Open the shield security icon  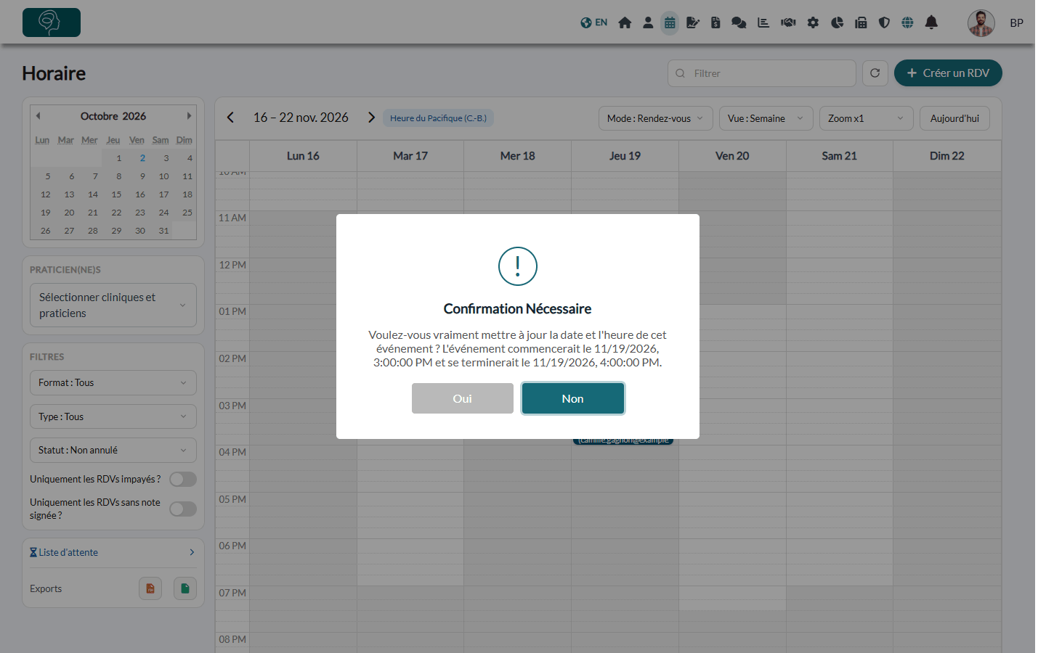tap(884, 22)
